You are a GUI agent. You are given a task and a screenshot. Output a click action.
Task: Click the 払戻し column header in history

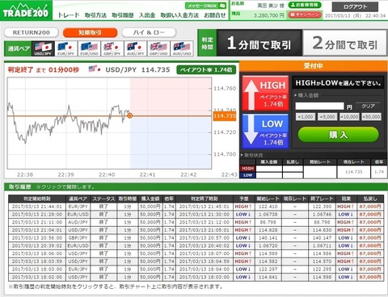tap(370, 199)
